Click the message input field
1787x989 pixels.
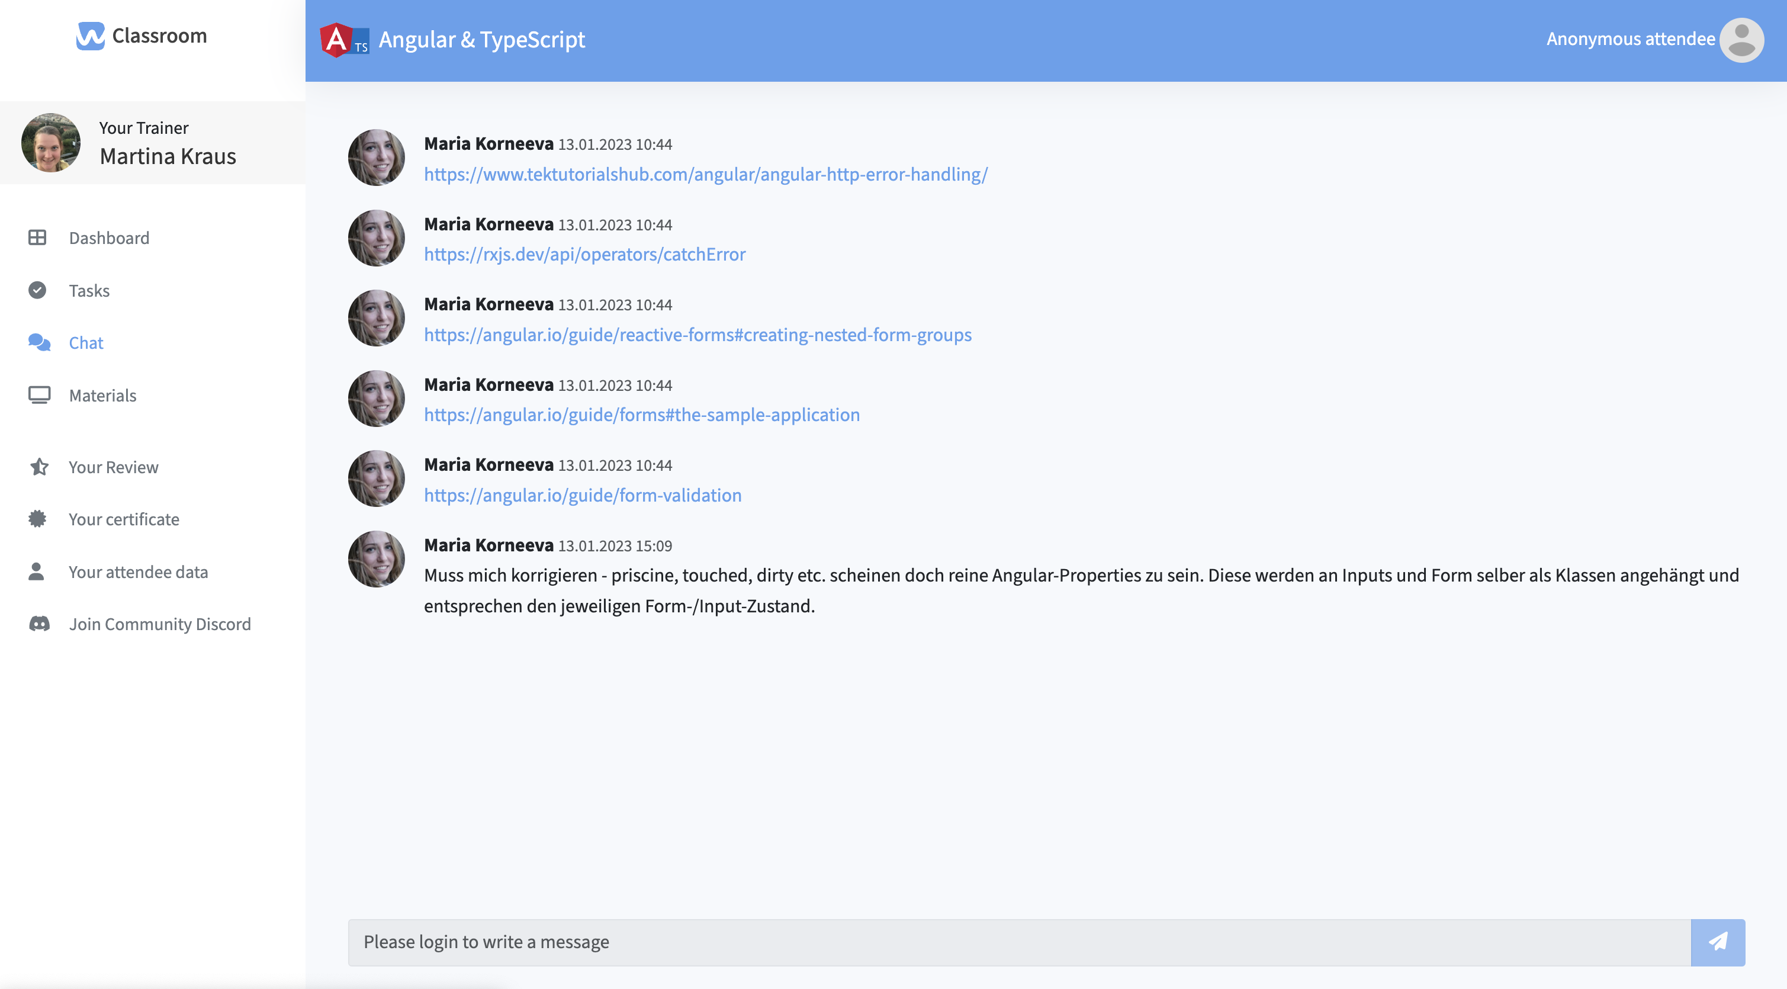1018,942
